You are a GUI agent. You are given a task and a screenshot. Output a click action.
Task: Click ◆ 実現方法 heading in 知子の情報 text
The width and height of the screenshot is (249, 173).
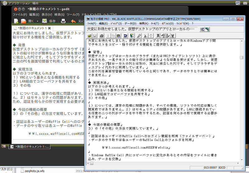(x=98, y=82)
